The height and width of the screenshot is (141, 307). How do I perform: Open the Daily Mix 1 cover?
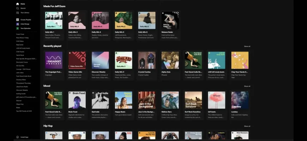(54, 20)
